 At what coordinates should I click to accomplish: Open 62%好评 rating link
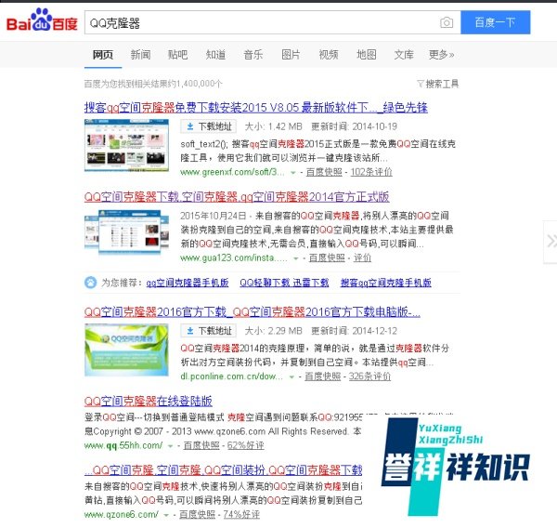coord(245,445)
